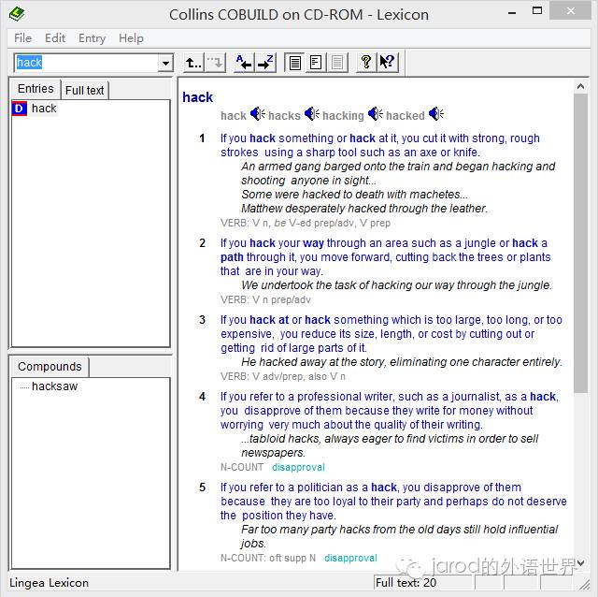Click the scroll down arrow of definition pane
Image resolution: width=598 pixels, height=597 pixels.
580,563
